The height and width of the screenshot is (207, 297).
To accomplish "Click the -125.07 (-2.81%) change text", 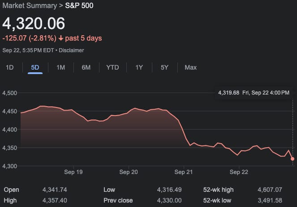I will point(30,38).
